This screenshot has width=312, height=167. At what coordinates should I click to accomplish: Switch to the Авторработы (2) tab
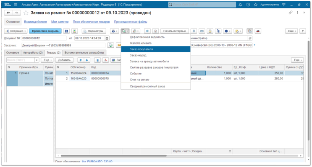pyautogui.click(x=33, y=53)
